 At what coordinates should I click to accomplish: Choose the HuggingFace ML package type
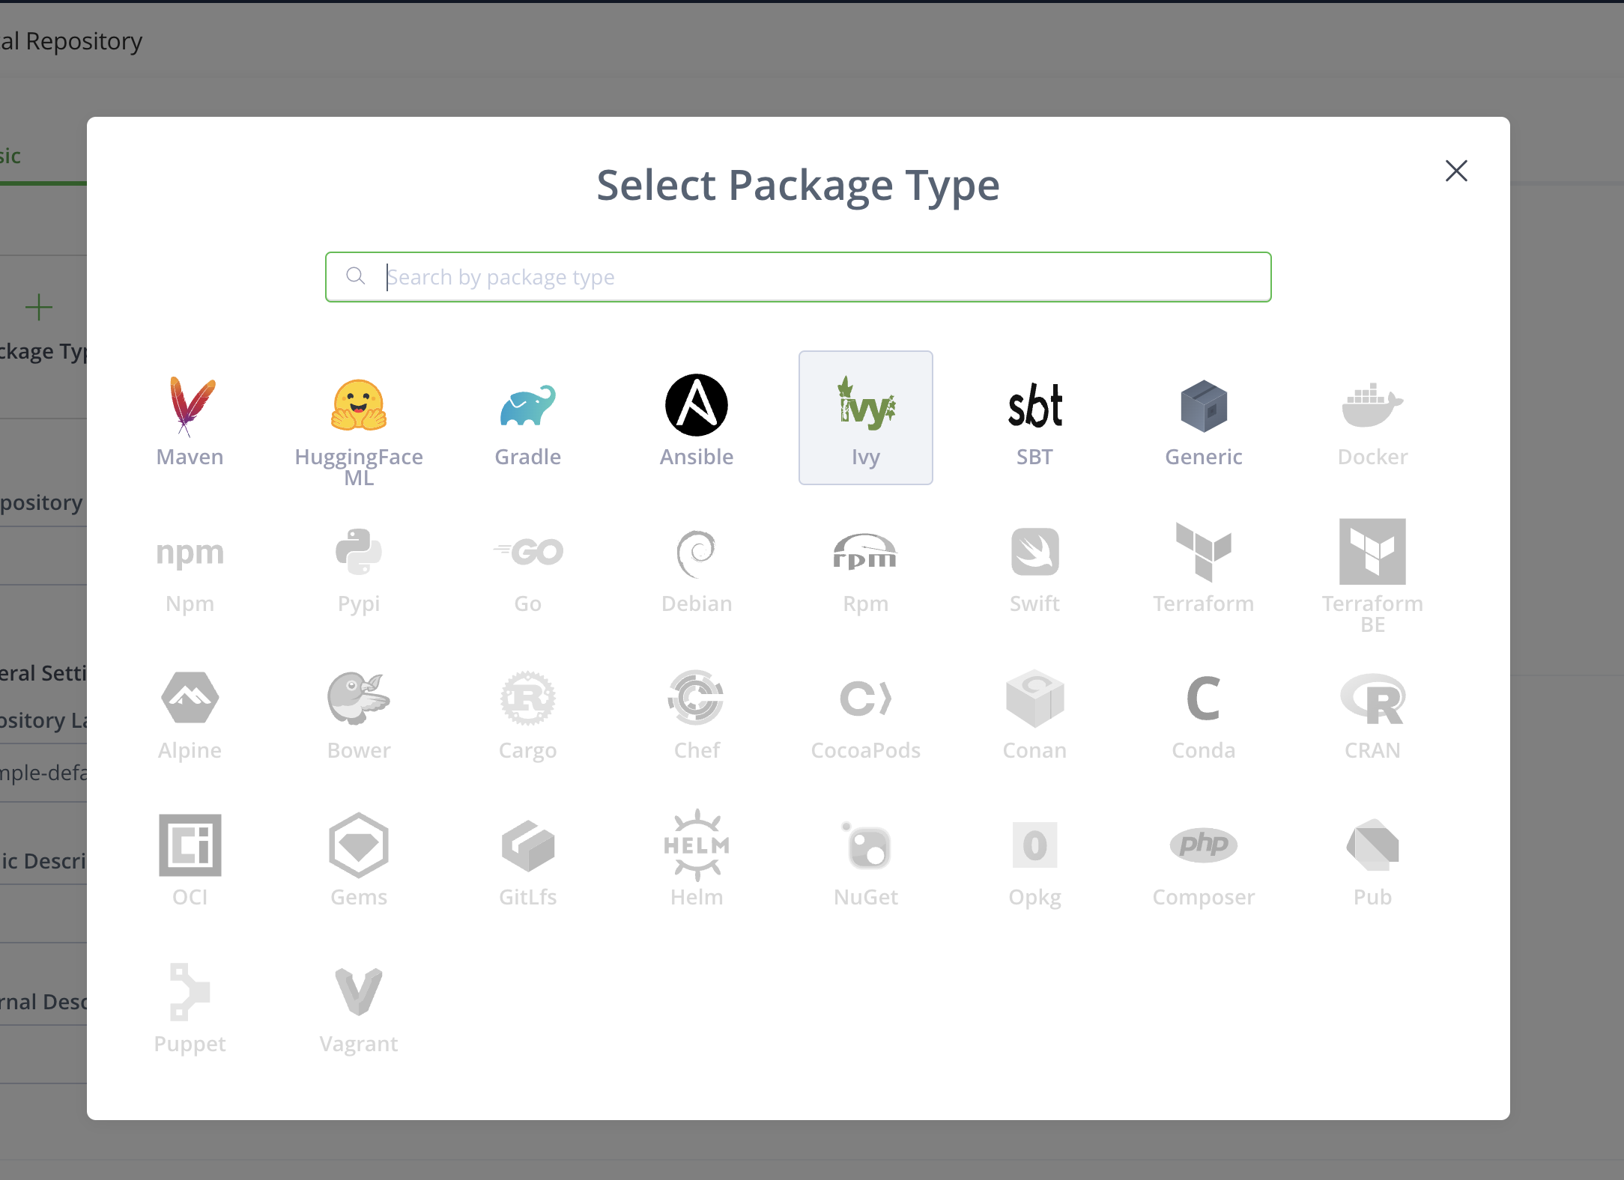(x=359, y=418)
